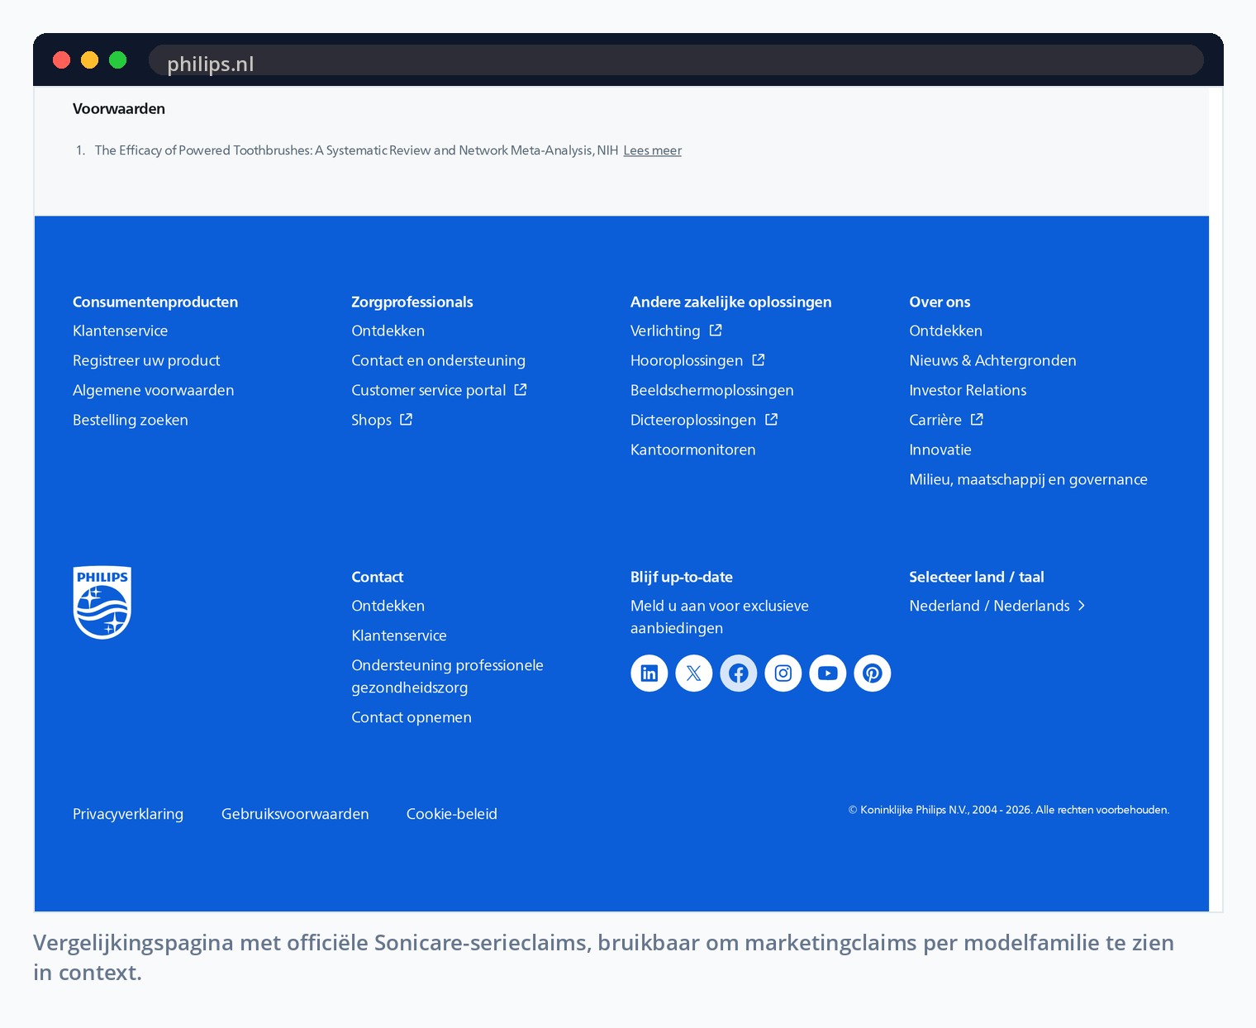
Task: Click the Andere zakelijke oplossingen heading
Action: pyautogui.click(x=731, y=302)
